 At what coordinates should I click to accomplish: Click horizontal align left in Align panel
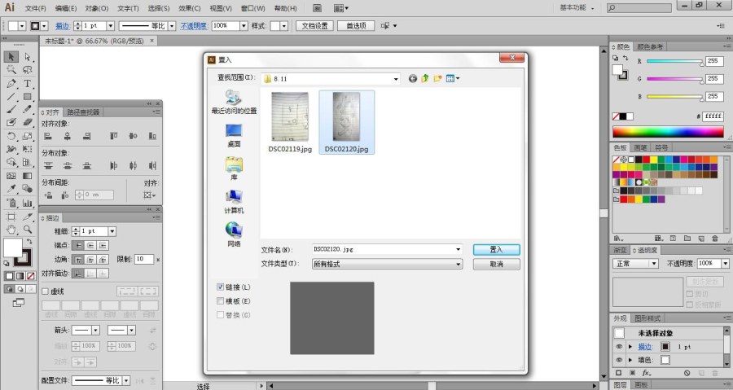48,136
